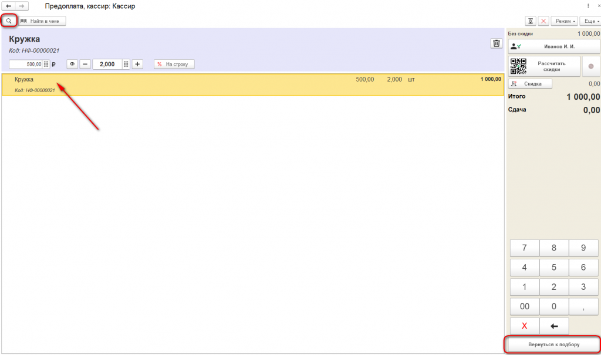601x355 pixels.
Task: Open the calculator next to the price 500,00
Action: (x=46, y=65)
